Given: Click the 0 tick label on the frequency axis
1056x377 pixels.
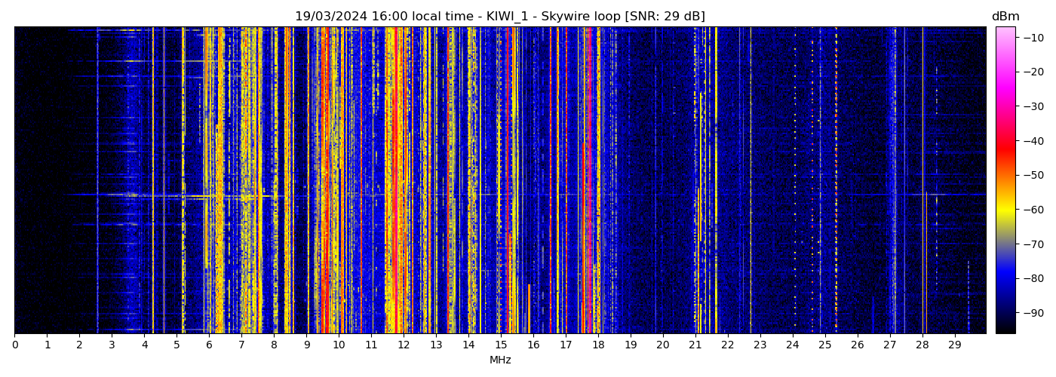Looking at the screenshot, I should click(x=14, y=345).
